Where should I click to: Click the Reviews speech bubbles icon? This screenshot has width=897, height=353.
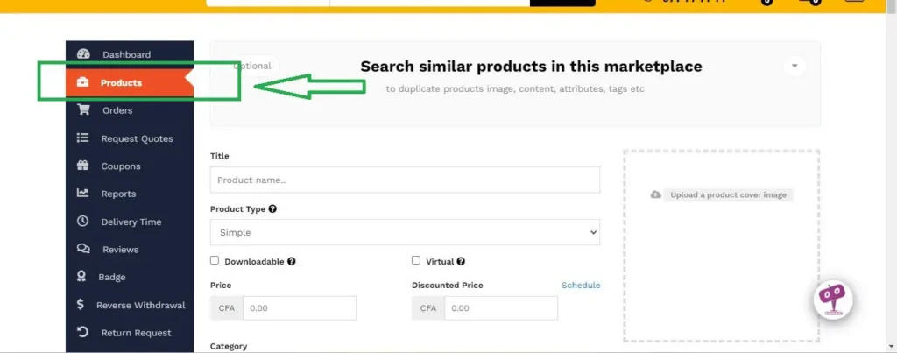tap(83, 250)
